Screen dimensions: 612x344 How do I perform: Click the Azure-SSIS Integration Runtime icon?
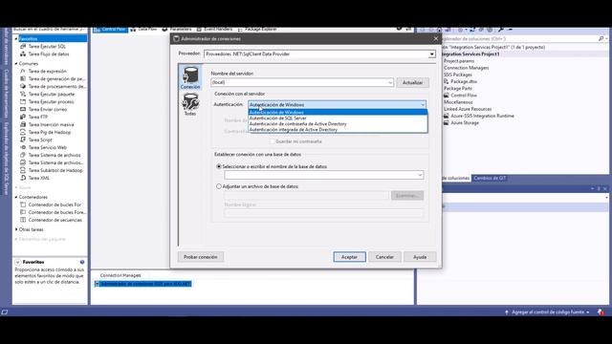447,116
